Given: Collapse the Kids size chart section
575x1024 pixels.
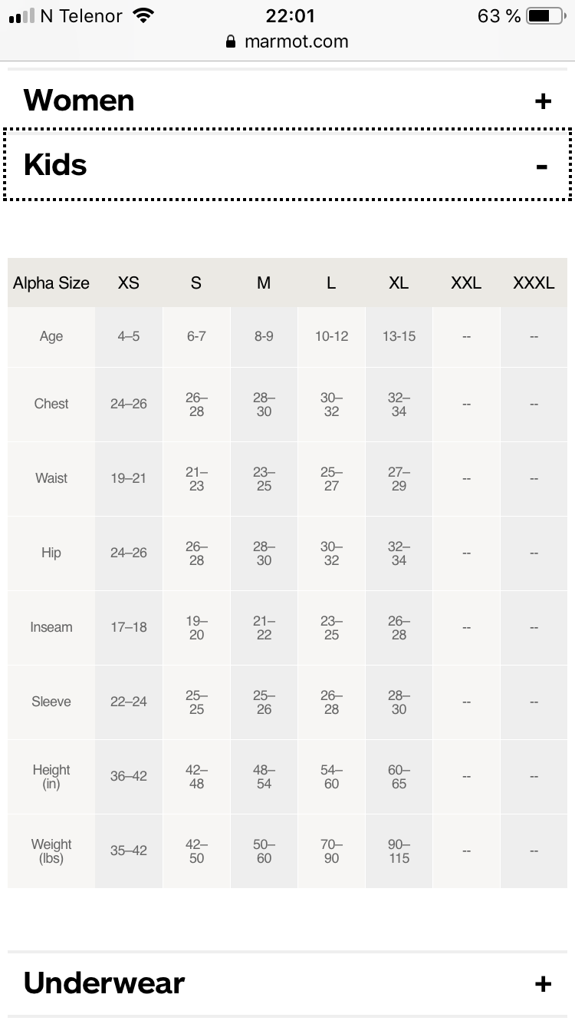Looking at the screenshot, I should (542, 166).
